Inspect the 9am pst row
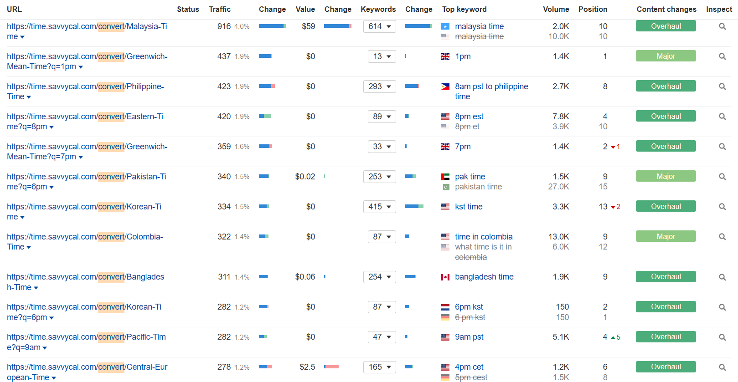 (x=722, y=337)
